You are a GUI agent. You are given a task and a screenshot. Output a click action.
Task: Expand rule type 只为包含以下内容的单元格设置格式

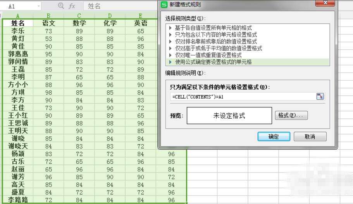pyautogui.click(x=170, y=35)
